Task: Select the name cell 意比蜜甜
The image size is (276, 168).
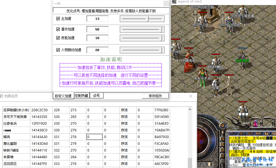Action: click(16, 144)
